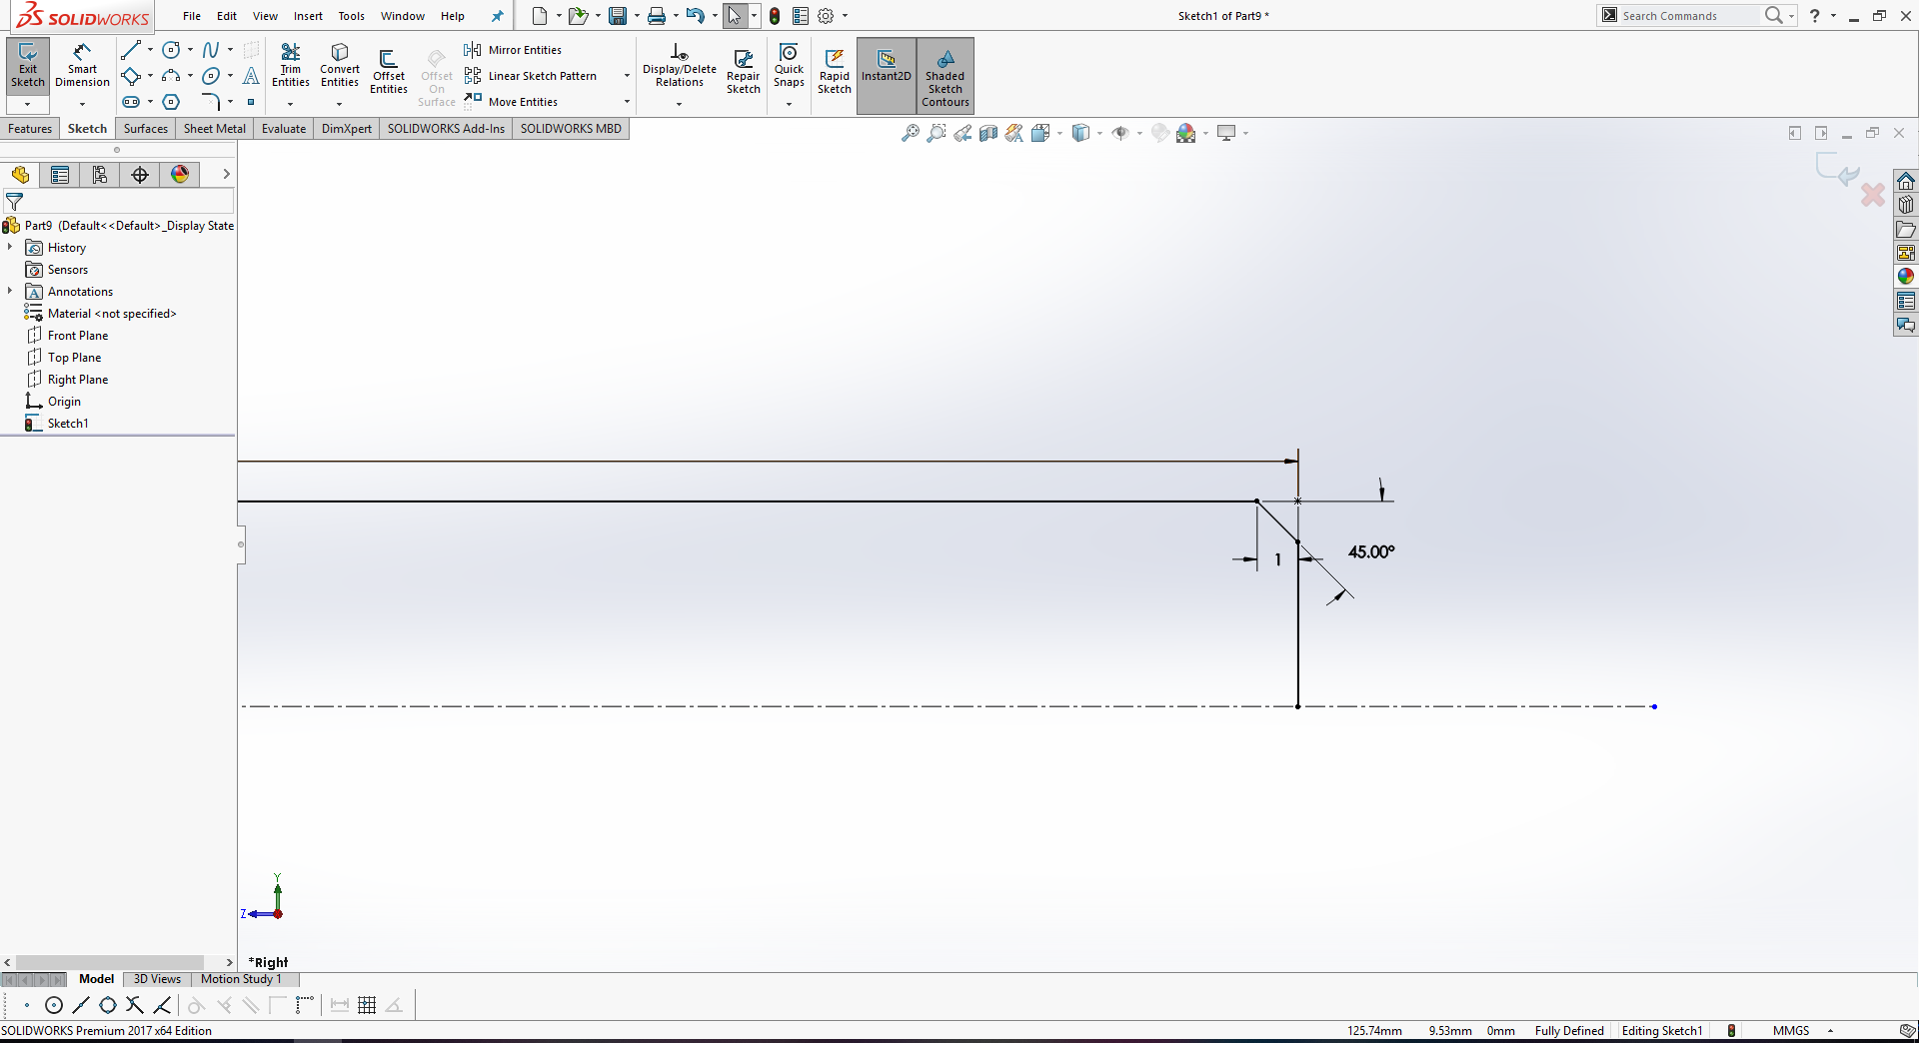Select Material not specified item
1919x1043 pixels.
pyautogui.click(x=112, y=314)
